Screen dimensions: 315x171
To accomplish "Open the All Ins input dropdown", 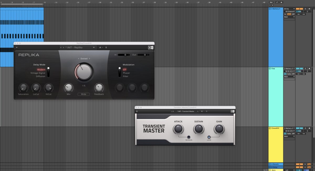I will point(289,9).
